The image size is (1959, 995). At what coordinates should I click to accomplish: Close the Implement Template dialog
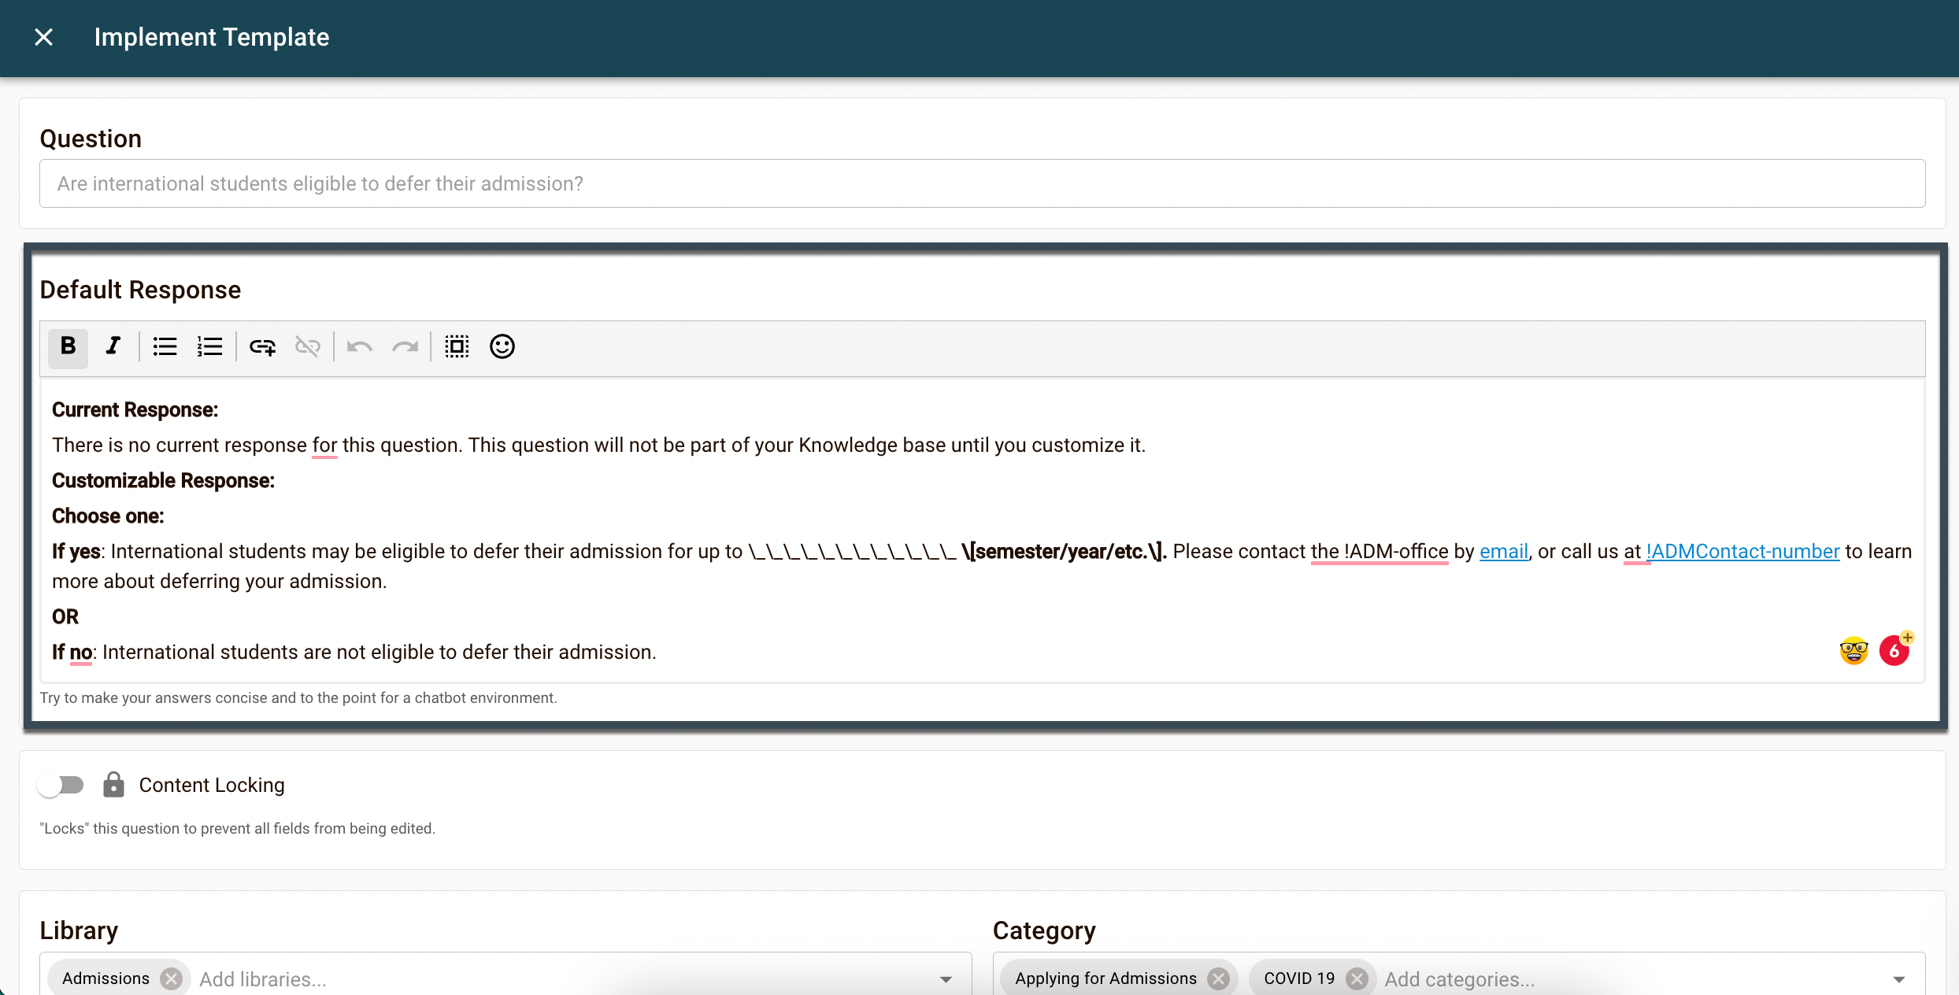tap(44, 37)
